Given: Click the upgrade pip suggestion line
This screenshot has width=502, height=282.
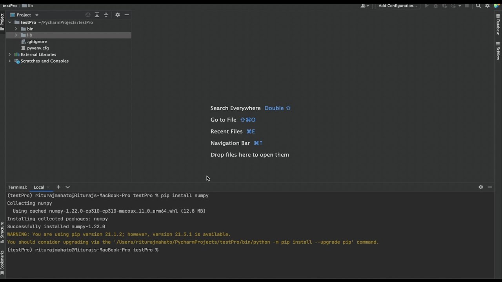Looking at the screenshot, I should point(193,242).
